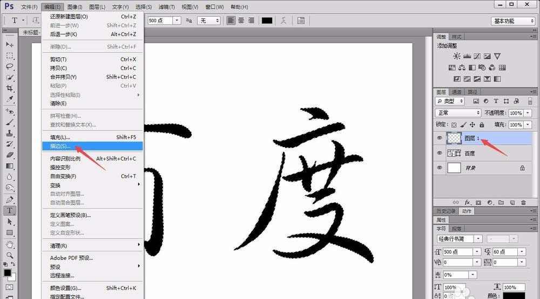Open the 滤镜(T) menu
The image size is (540, 299).
click(x=167, y=7)
